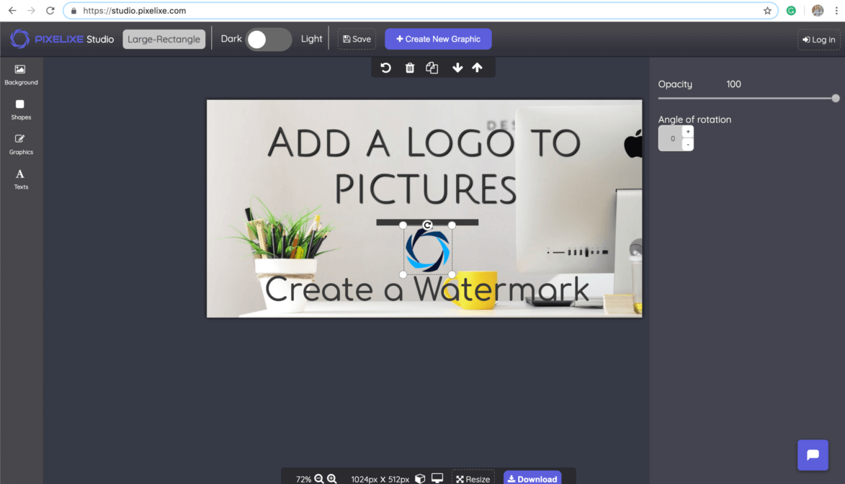Send element backward with down arrow

(x=457, y=68)
